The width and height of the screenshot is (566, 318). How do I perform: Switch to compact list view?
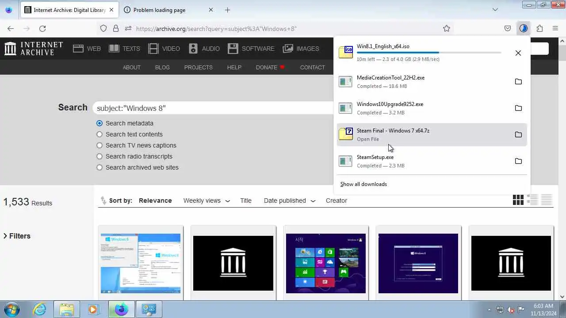[x=547, y=200]
